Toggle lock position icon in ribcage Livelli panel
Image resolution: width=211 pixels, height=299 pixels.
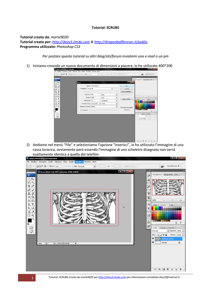[163, 235]
